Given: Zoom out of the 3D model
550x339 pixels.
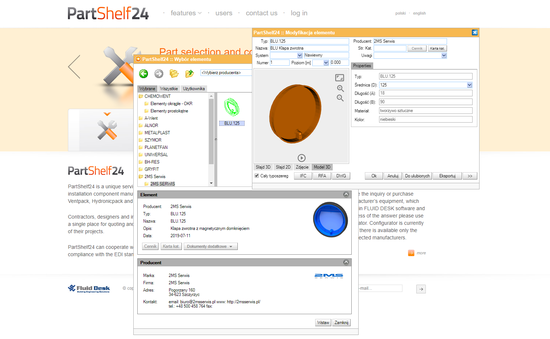Looking at the screenshot, I should point(340,98).
